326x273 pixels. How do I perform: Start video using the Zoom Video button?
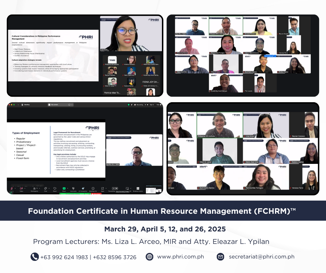(21, 188)
